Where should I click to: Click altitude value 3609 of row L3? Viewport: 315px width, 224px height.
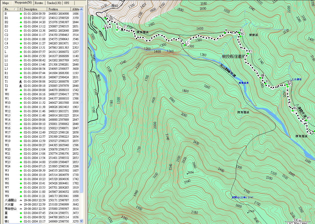[75, 69]
